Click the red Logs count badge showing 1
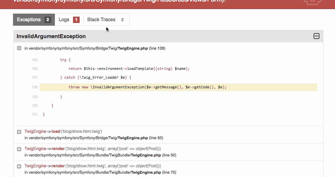 (x=76, y=19)
